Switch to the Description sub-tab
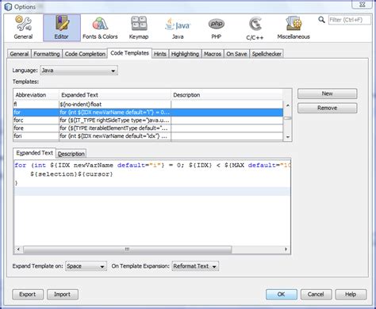This screenshot has width=376, height=309. 71,154
